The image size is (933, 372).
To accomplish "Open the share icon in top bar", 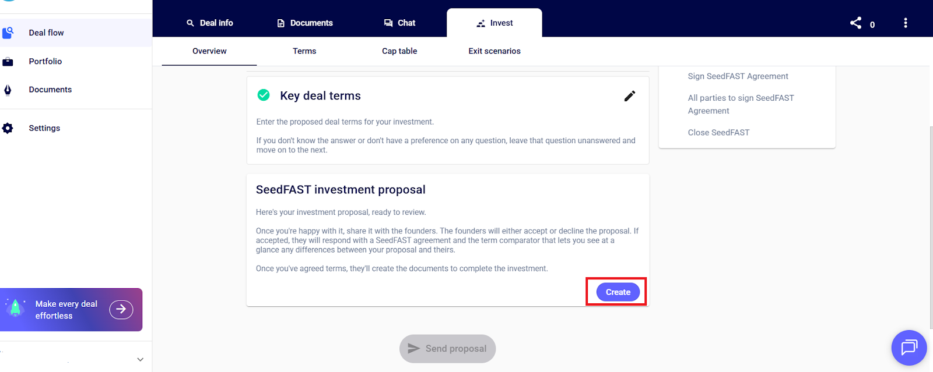I will (855, 23).
